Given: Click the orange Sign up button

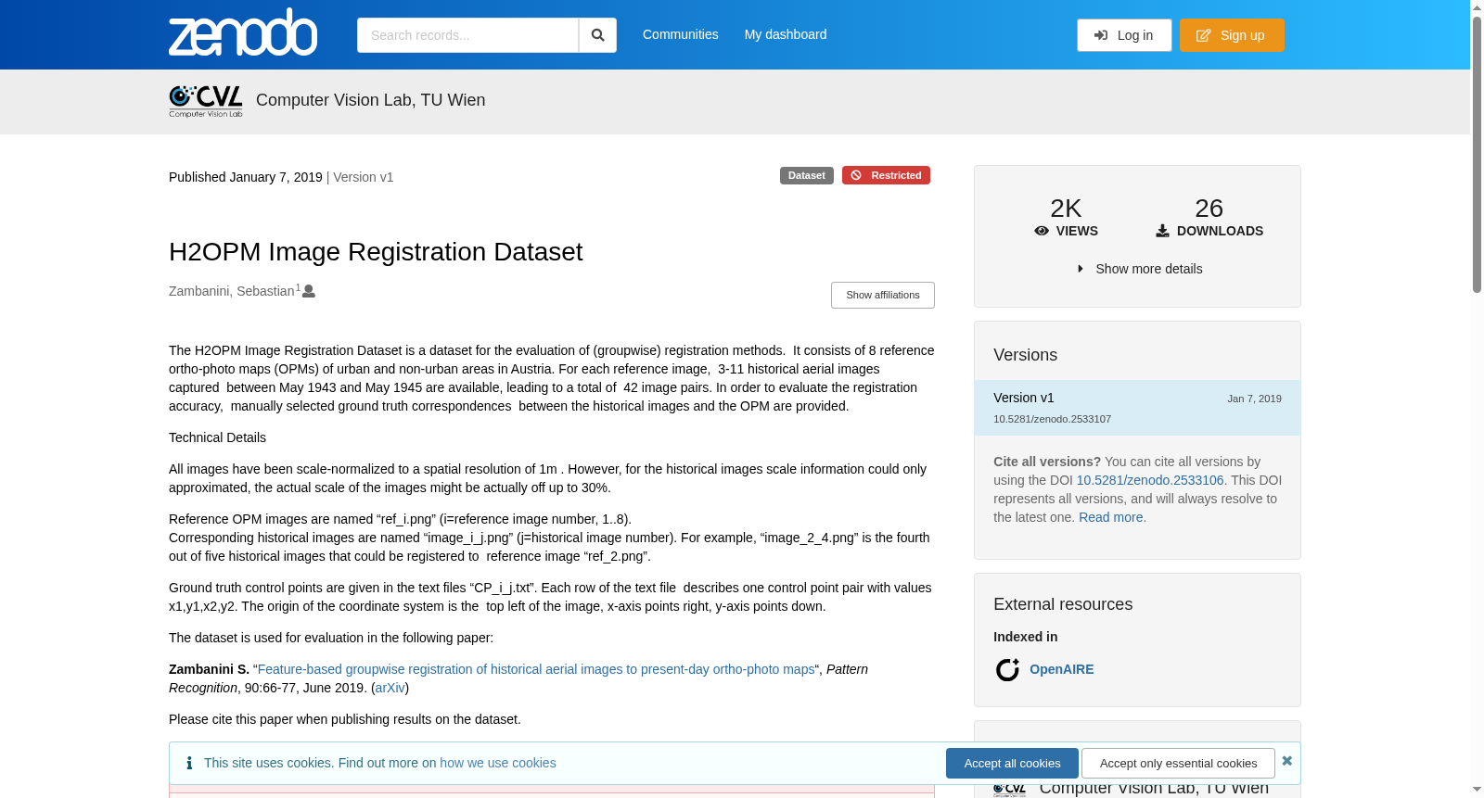Looking at the screenshot, I should (x=1232, y=35).
